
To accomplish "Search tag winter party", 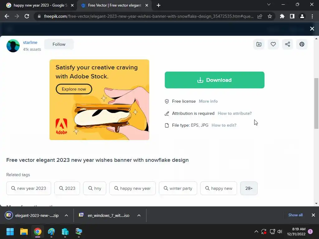I will (x=178, y=188).
